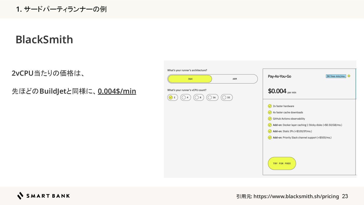
Task: Click check icon beside Static IPs add-on
Action: 270,131
